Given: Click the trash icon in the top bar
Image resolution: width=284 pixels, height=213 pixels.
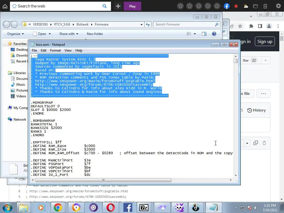Looking at the screenshot, I should [265, 6].
